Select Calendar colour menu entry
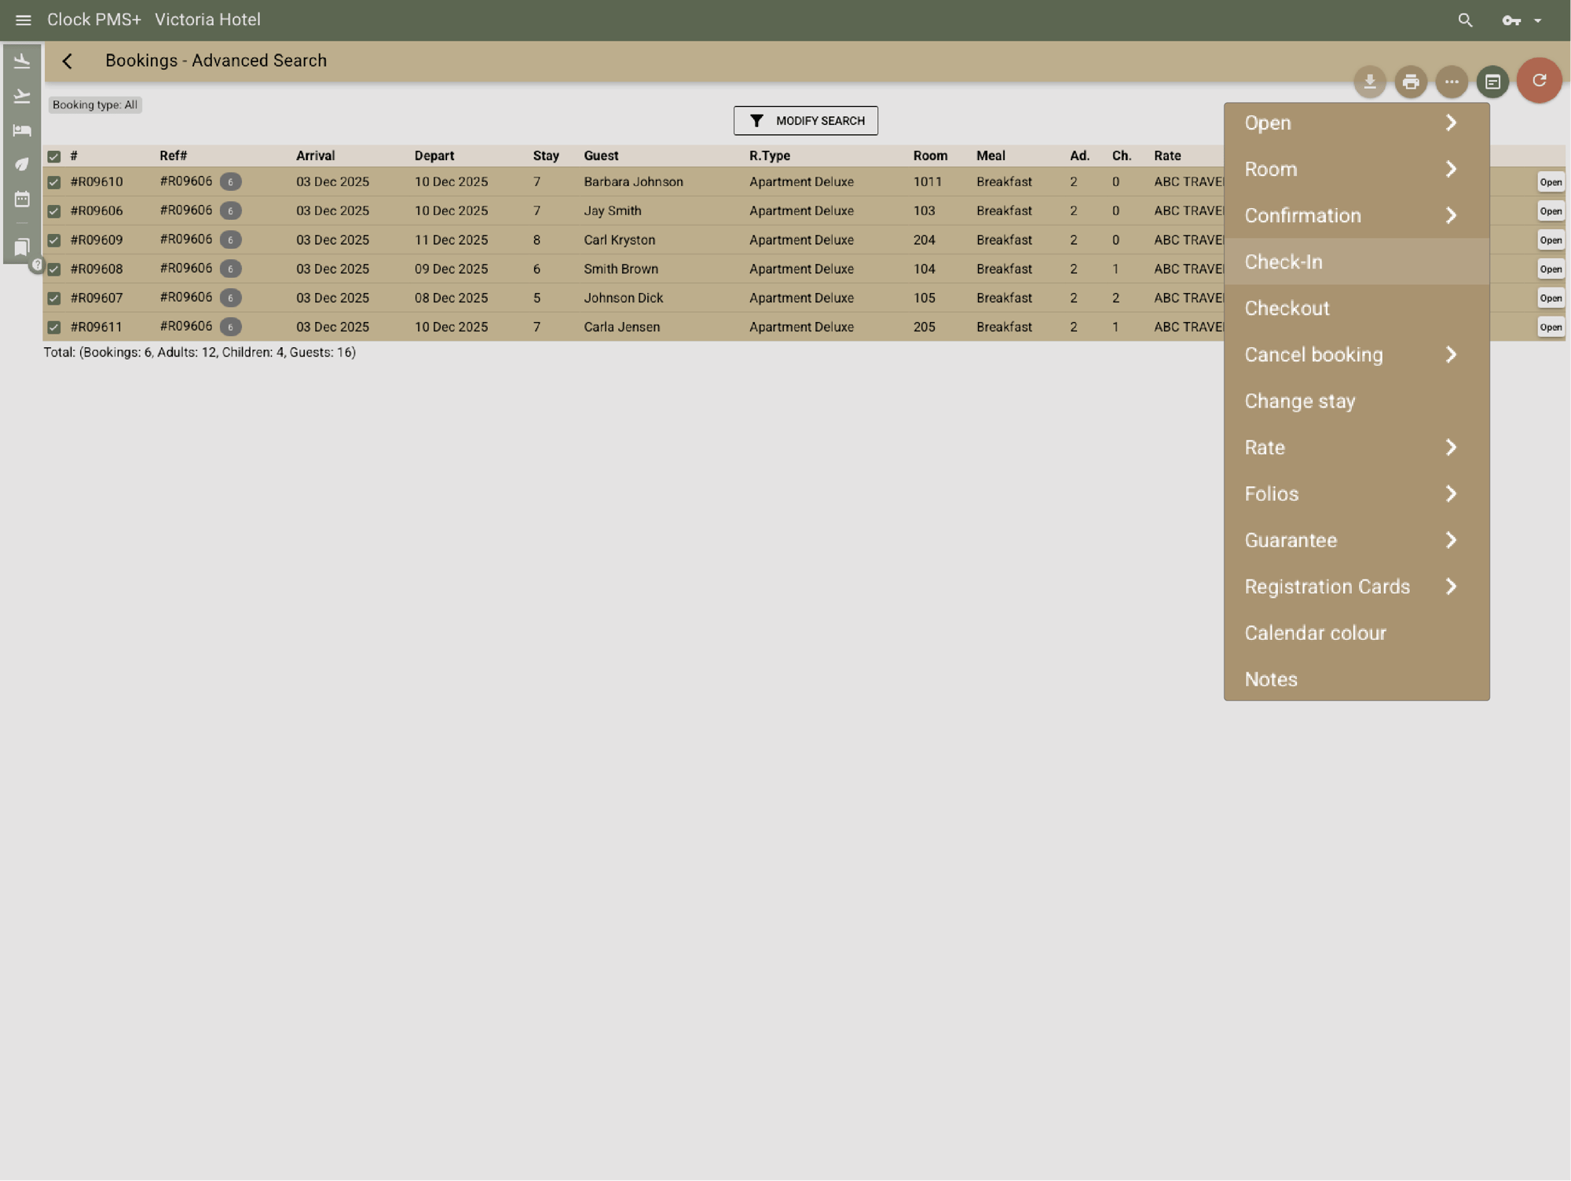Image resolution: width=1571 pixels, height=1181 pixels. (x=1315, y=633)
